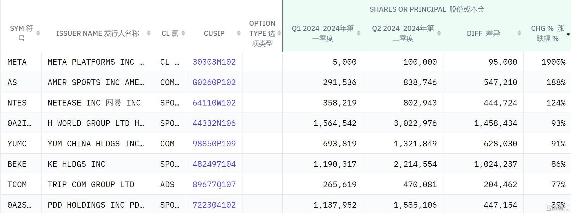Click DIFF value 95,000 for META
This screenshot has height=213, width=571.
point(503,62)
